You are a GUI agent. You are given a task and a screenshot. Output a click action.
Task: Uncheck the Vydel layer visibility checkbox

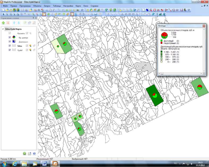10,50
